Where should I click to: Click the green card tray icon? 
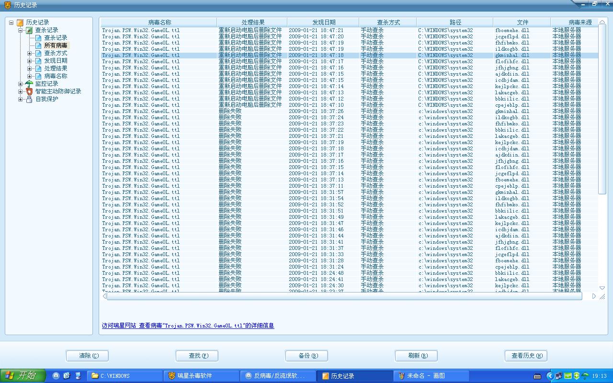[568, 376]
